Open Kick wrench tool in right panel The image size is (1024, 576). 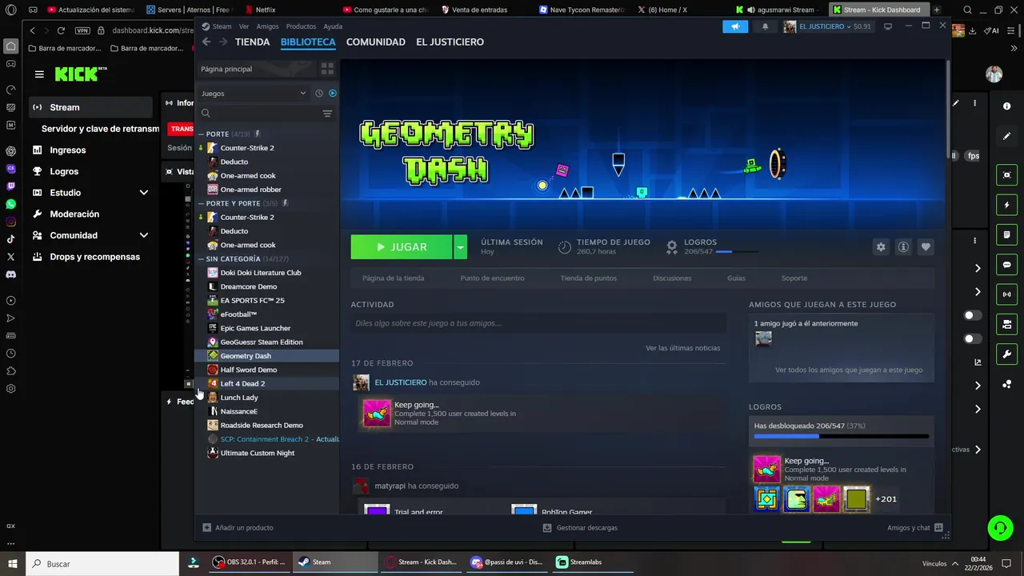click(1006, 354)
